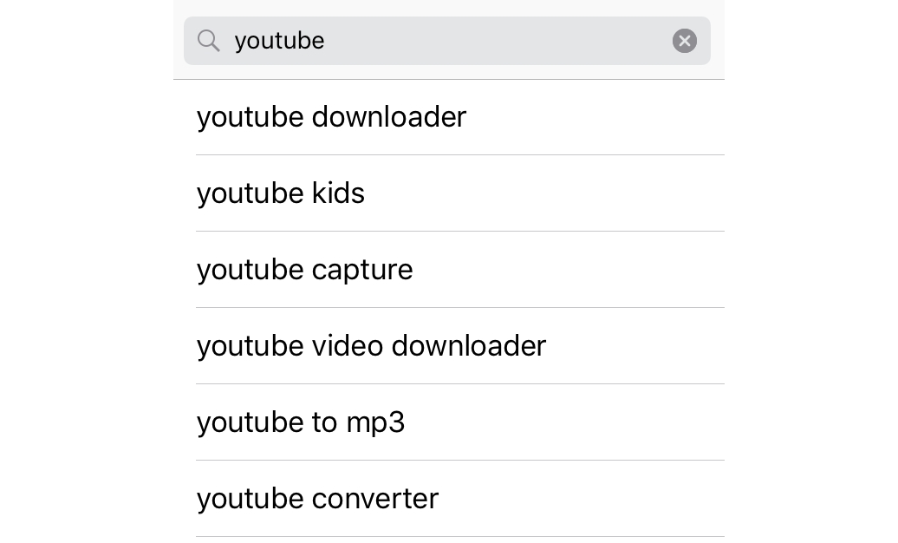Choose the "youtube converter" suggestion
898x543 pixels.
coord(460,498)
